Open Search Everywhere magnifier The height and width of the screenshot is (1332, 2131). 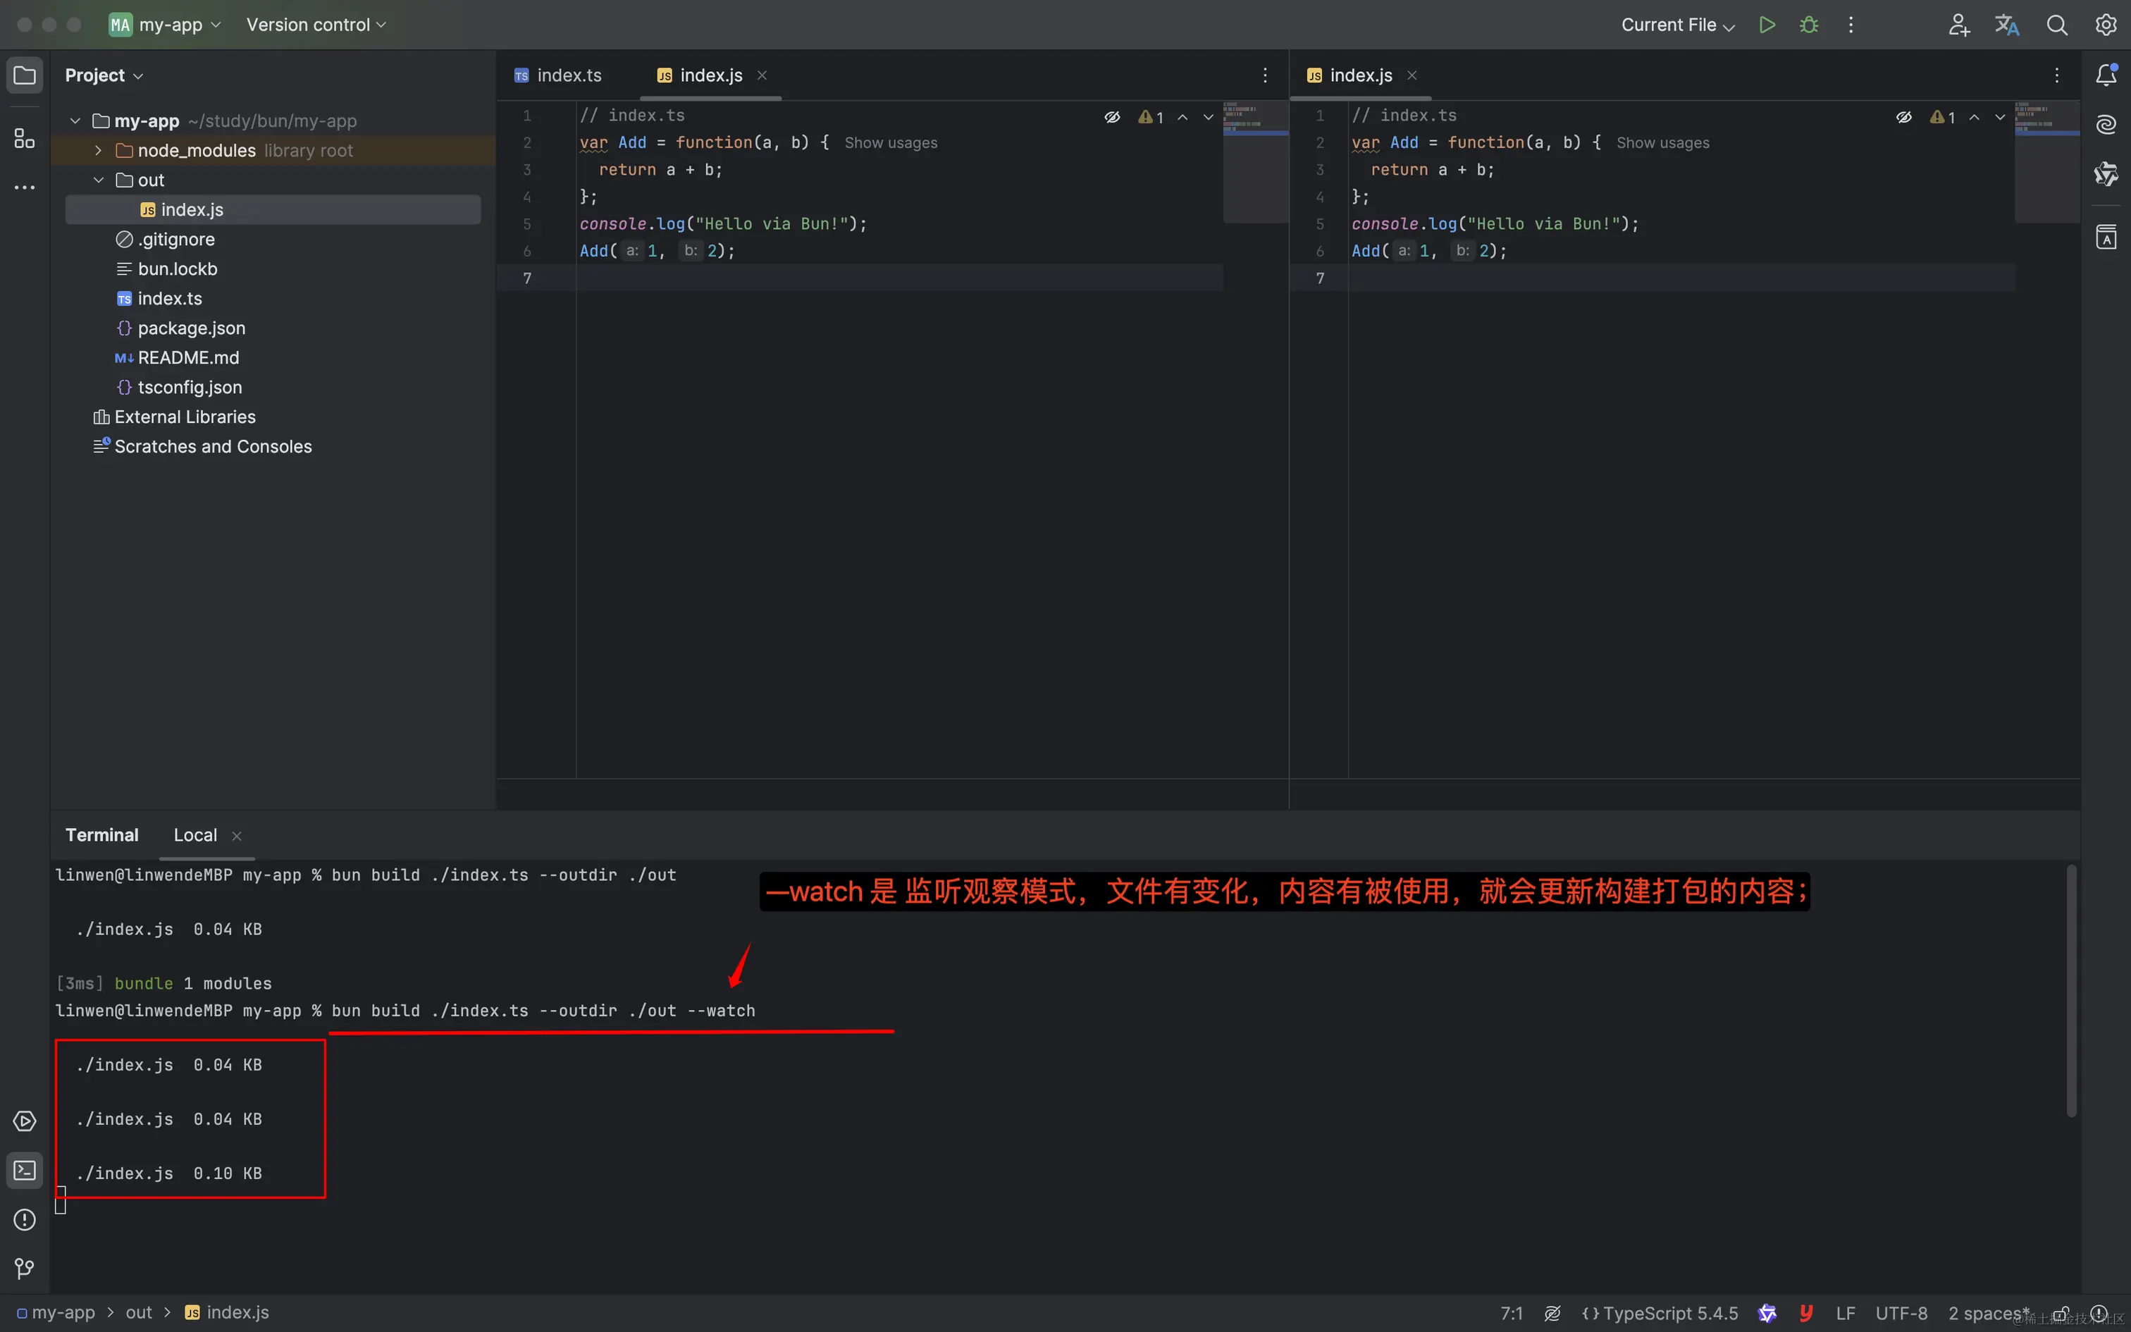point(2057,25)
